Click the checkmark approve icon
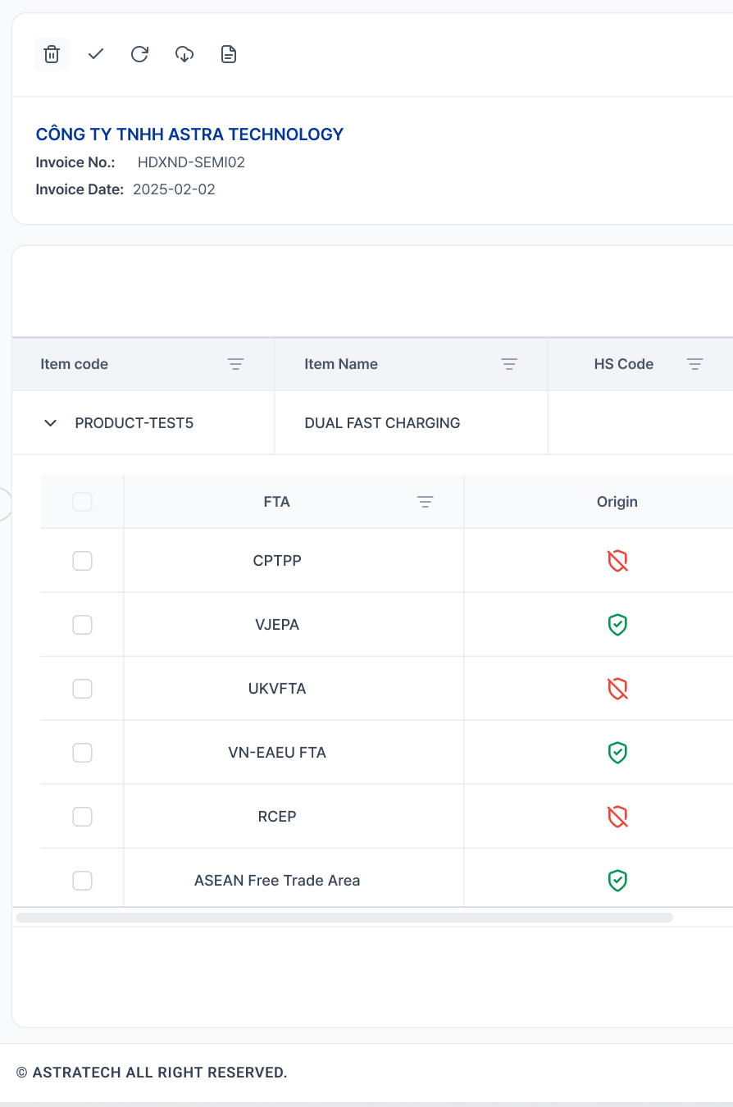 click(96, 54)
